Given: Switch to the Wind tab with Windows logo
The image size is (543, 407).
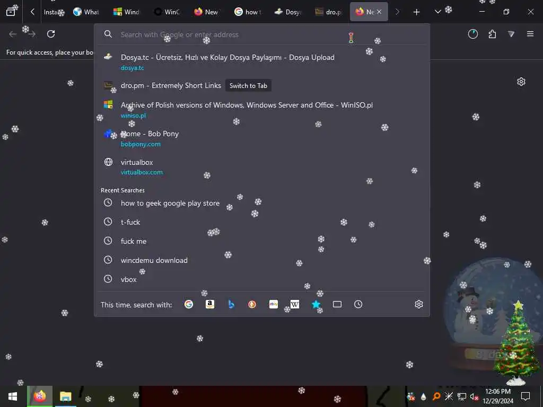Looking at the screenshot, I should (x=127, y=12).
